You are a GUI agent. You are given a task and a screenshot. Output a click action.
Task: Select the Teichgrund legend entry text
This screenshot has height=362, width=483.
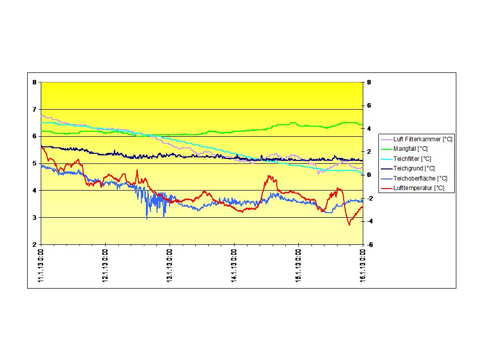[x=414, y=168]
